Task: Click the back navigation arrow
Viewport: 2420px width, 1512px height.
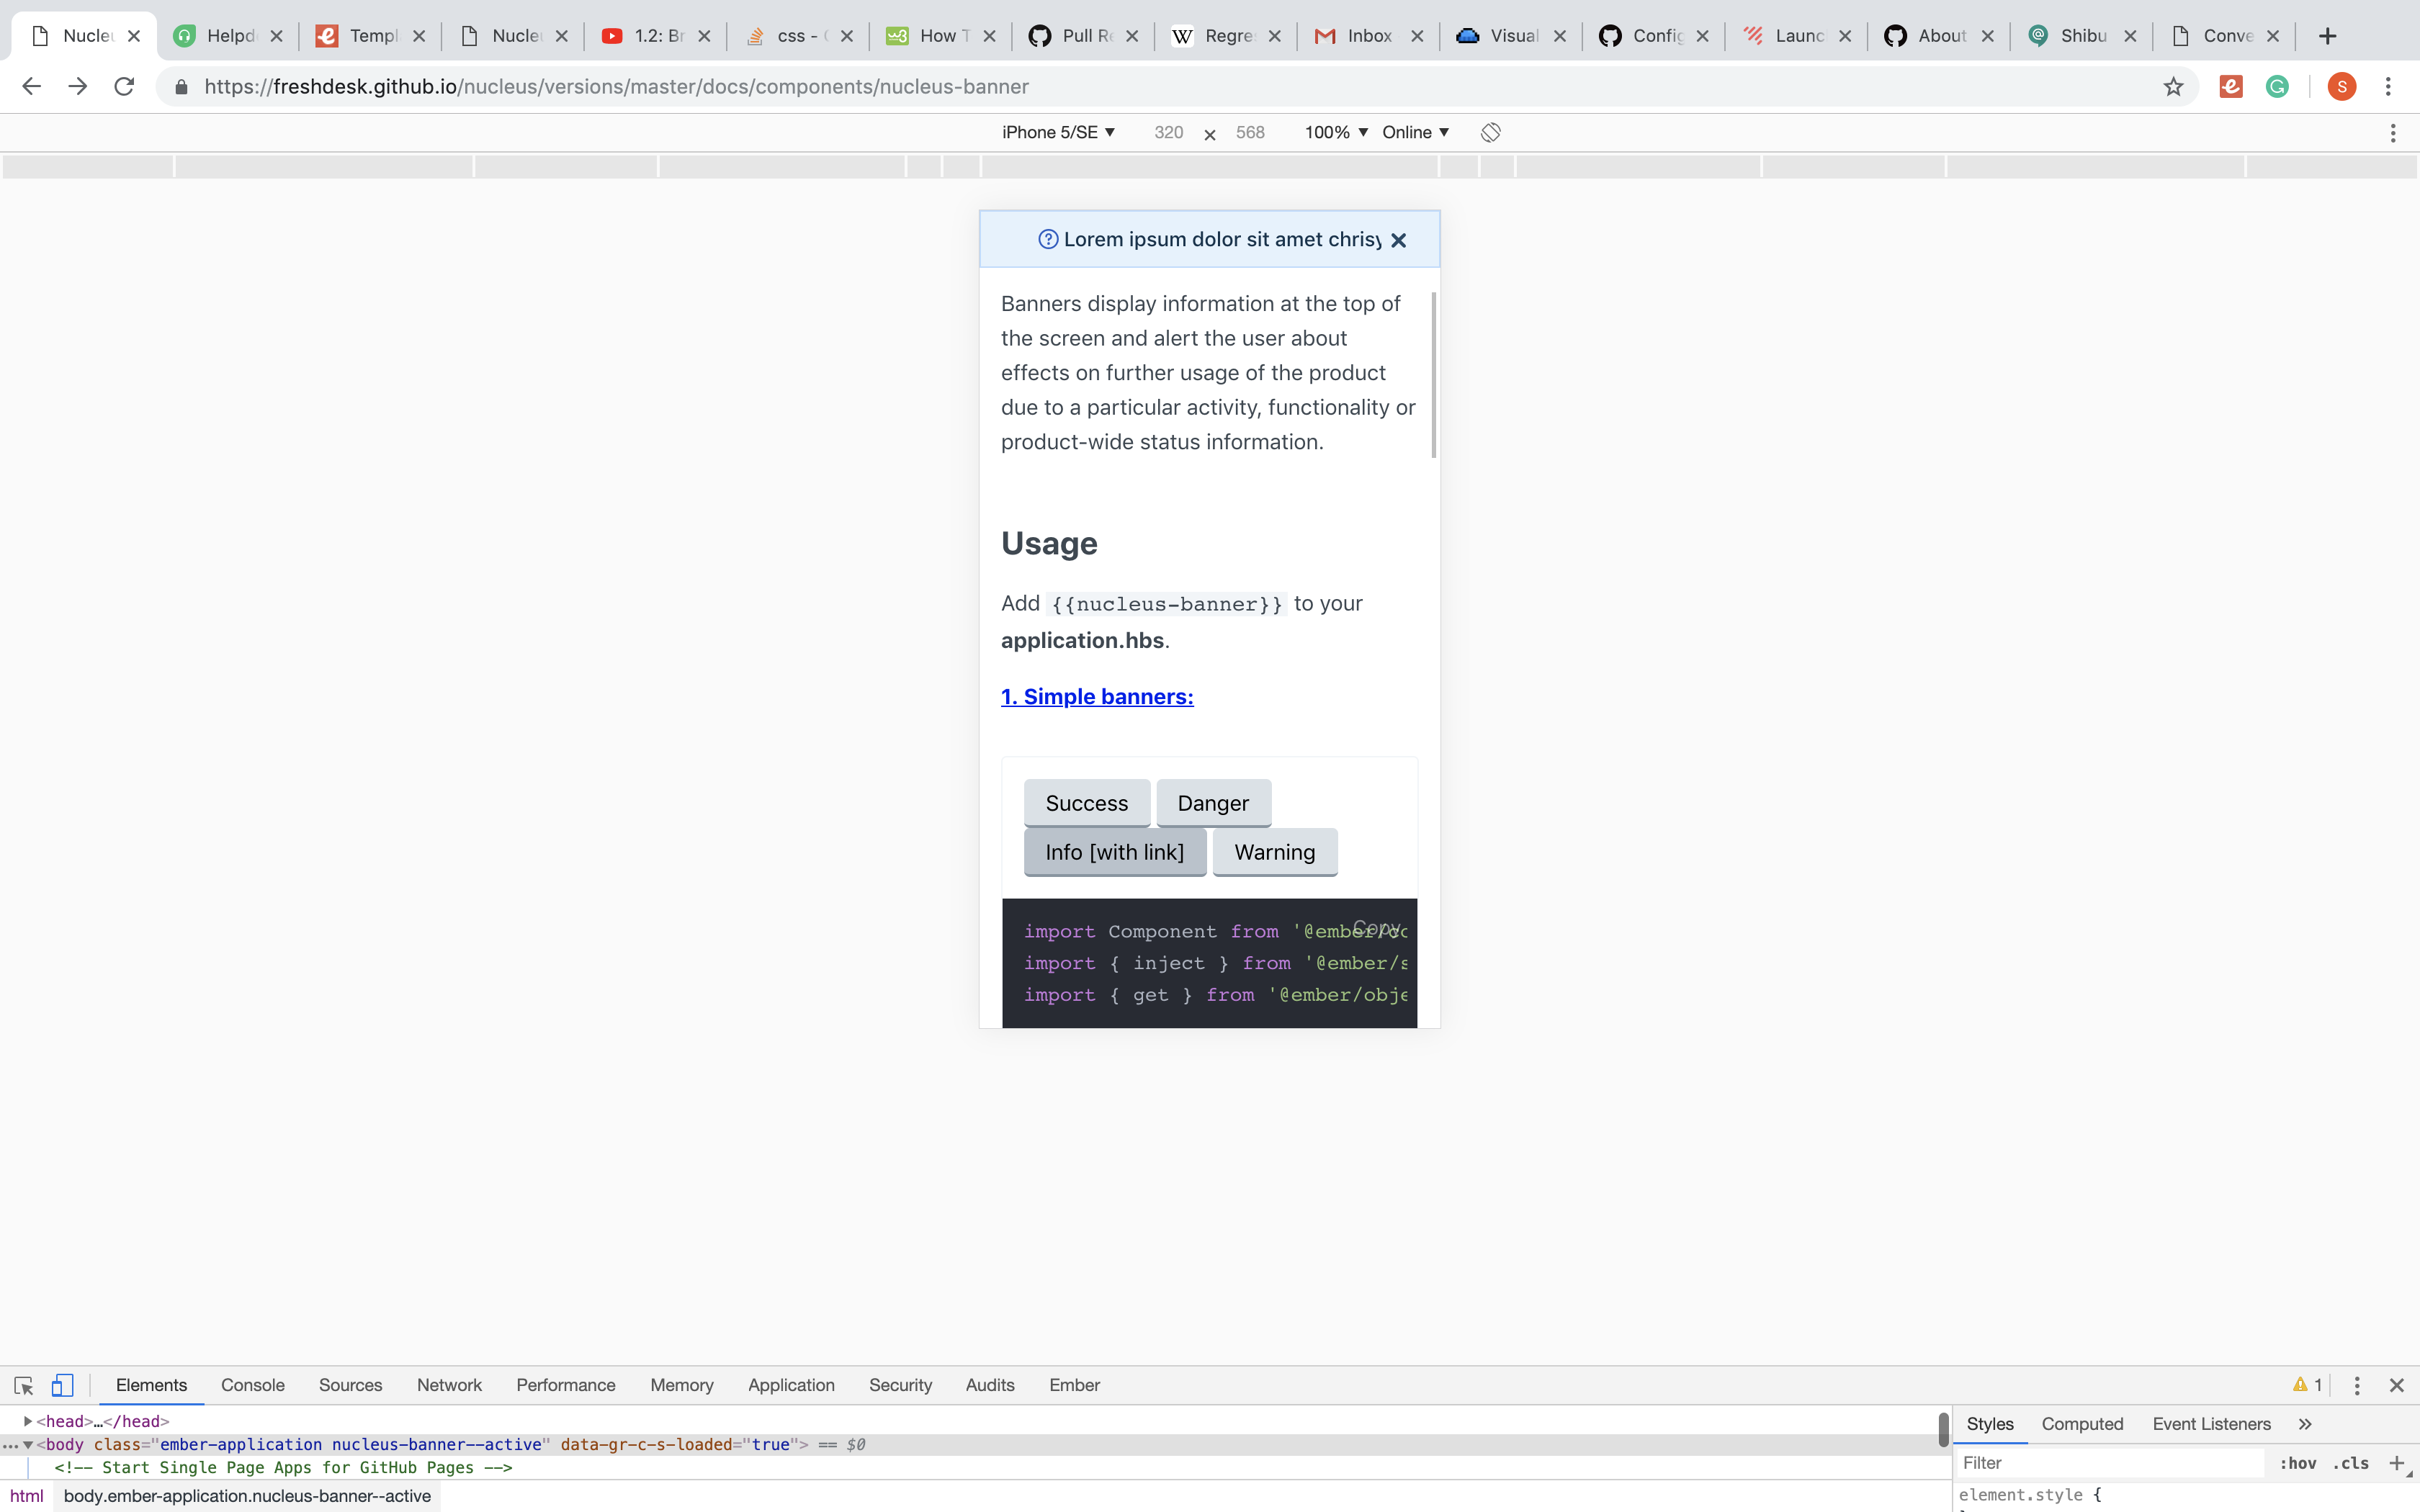Action: (x=32, y=86)
